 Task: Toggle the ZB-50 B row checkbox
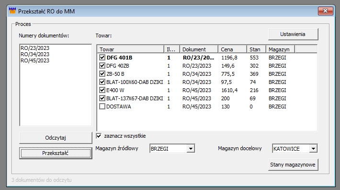tap(102, 73)
